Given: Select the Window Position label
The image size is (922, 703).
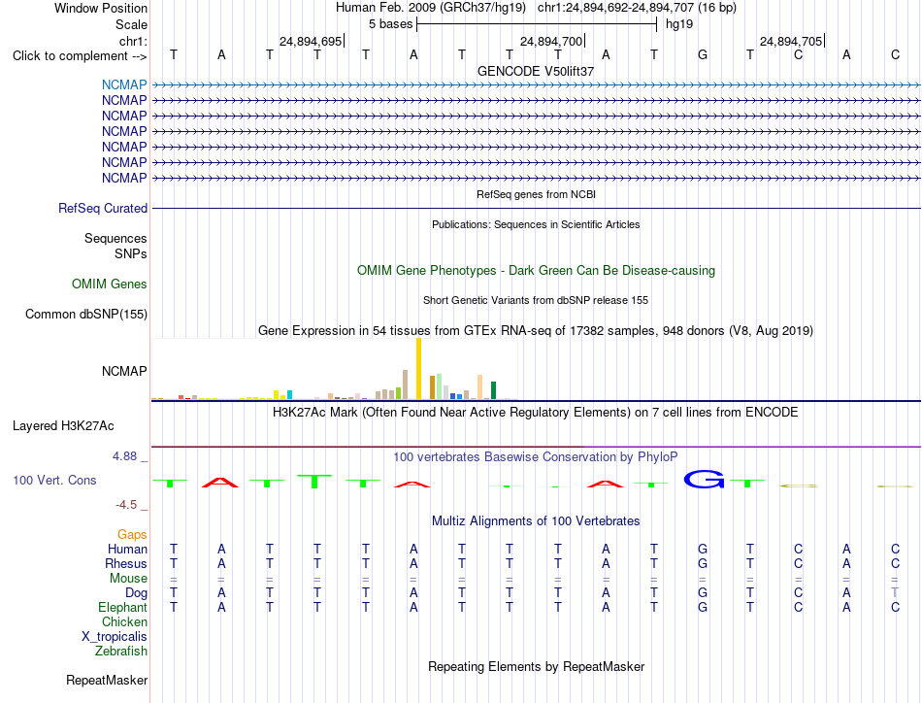Looking at the screenshot, I should [x=101, y=8].
